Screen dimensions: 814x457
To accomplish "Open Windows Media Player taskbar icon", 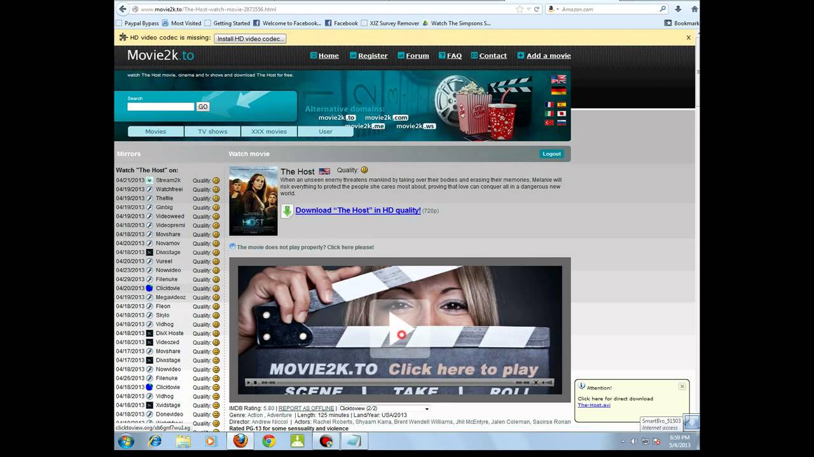I will tap(211, 441).
